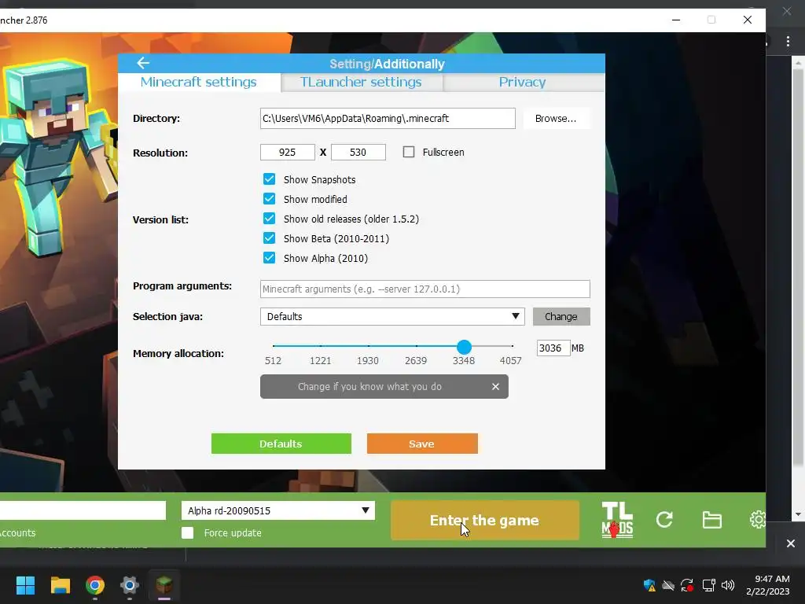The height and width of the screenshot is (604, 805).
Task: Open TL Mods icon
Action: (x=617, y=520)
